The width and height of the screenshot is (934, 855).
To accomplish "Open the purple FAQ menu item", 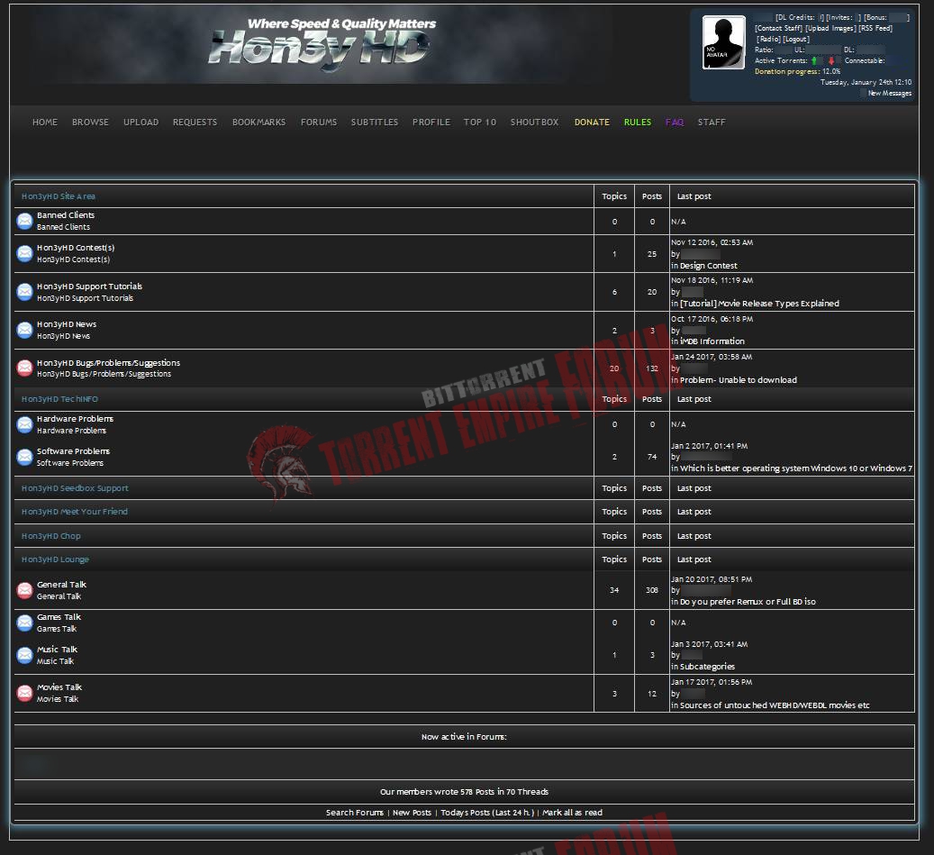I will [675, 123].
